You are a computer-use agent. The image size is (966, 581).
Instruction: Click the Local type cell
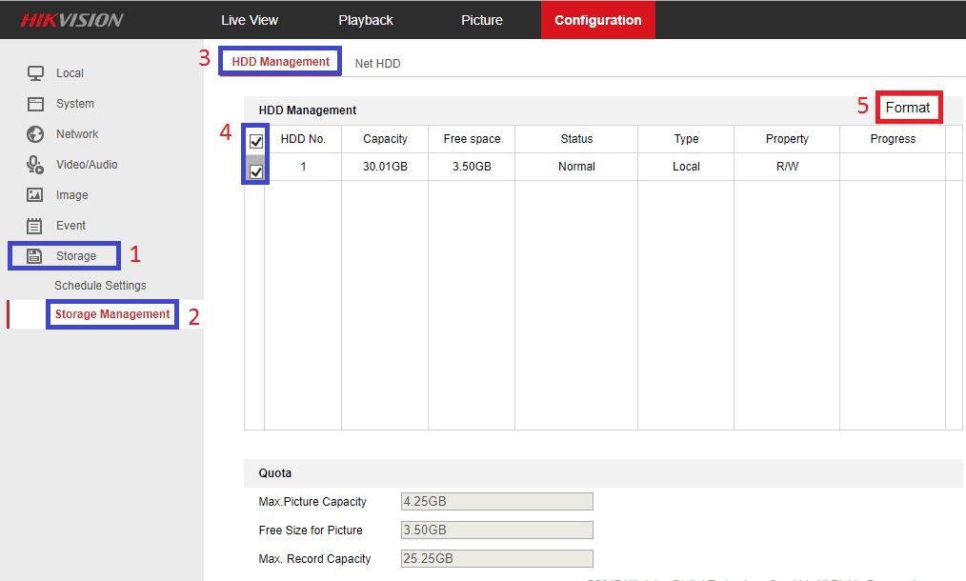point(686,167)
